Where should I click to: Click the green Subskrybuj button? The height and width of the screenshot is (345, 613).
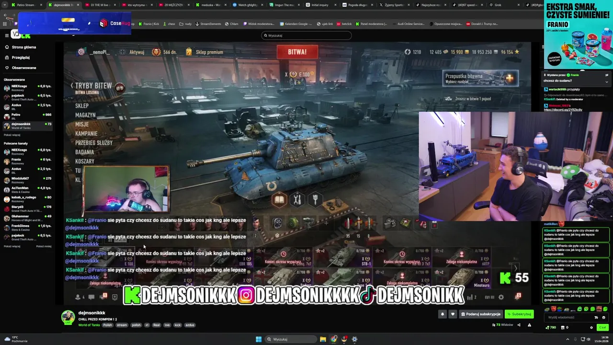click(x=520, y=314)
